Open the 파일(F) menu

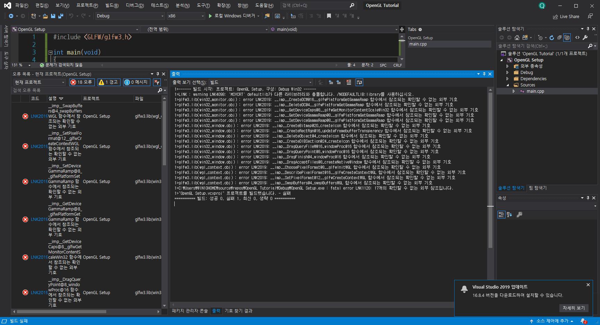(x=22, y=6)
